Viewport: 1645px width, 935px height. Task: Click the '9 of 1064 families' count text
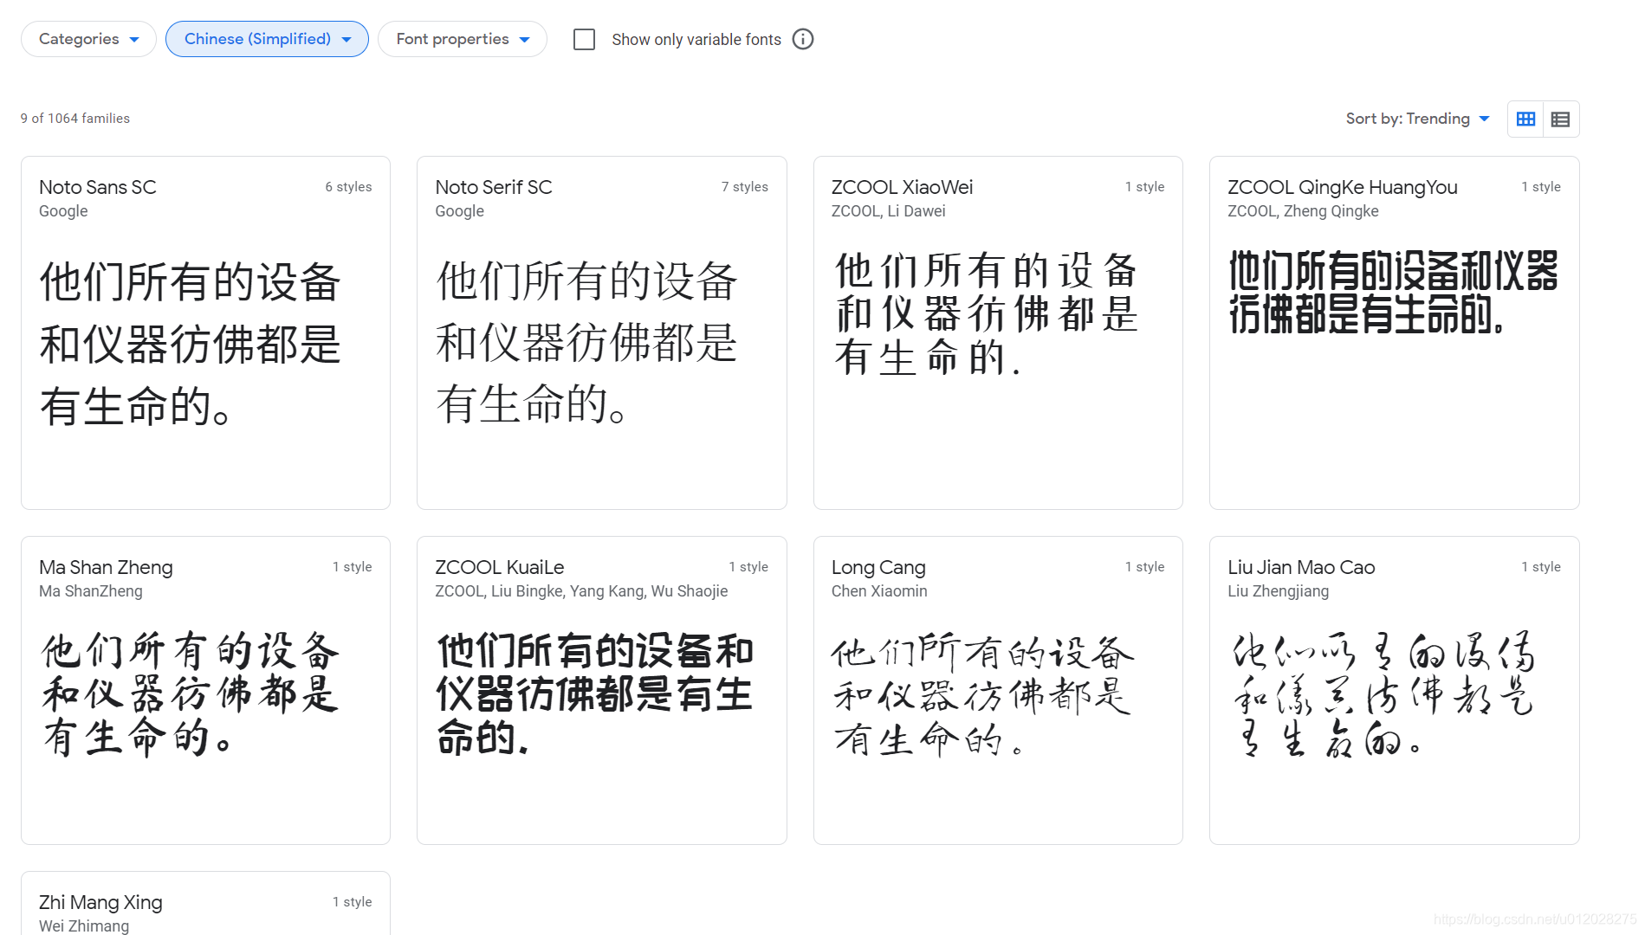click(75, 119)
